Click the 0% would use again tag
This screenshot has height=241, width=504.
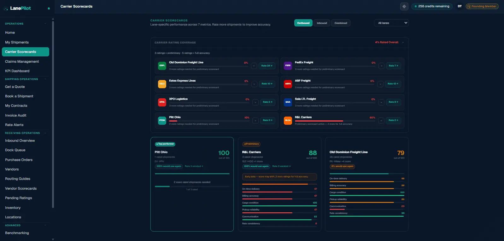tap(342, 166)
